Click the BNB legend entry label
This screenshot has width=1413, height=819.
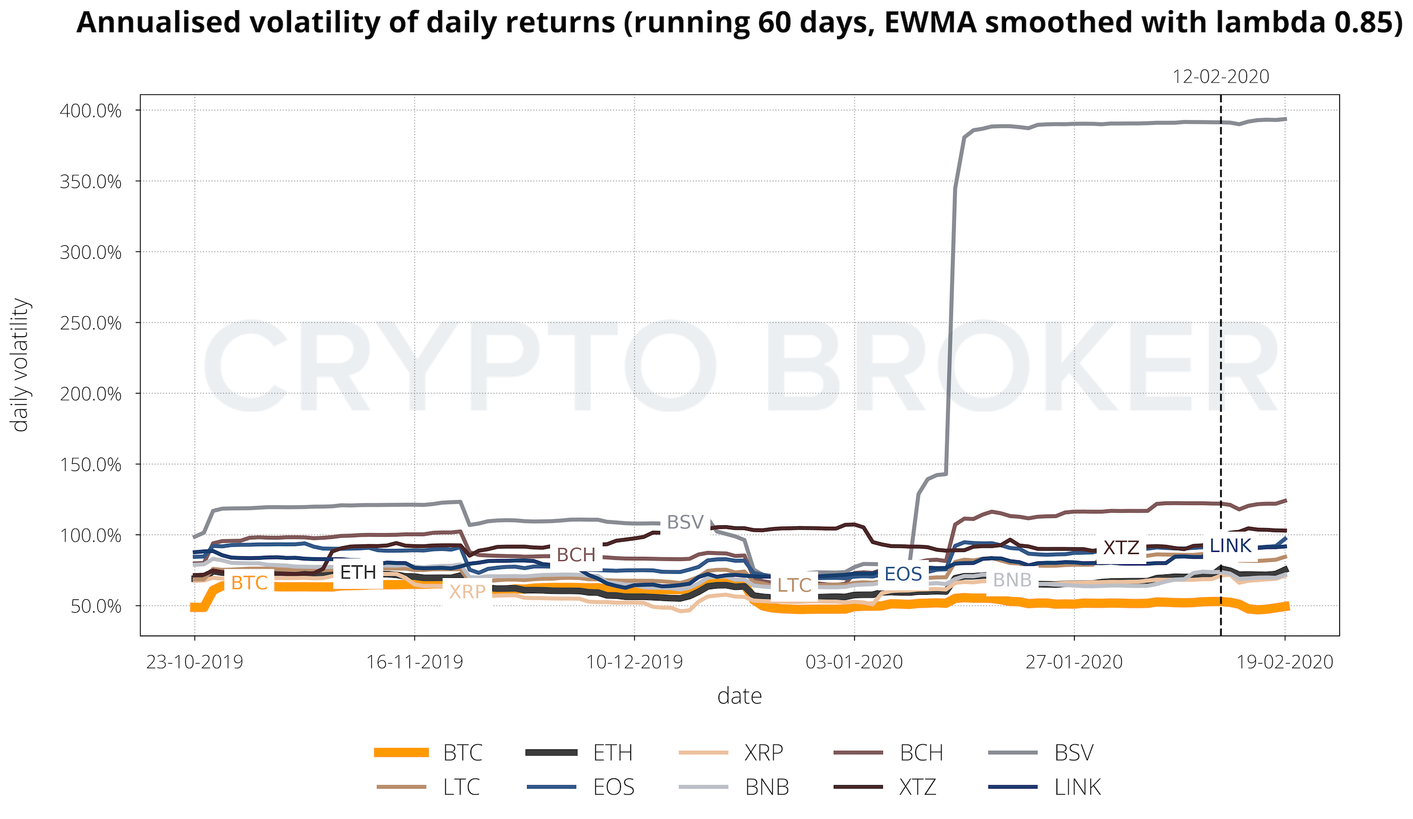pos(766,787)
